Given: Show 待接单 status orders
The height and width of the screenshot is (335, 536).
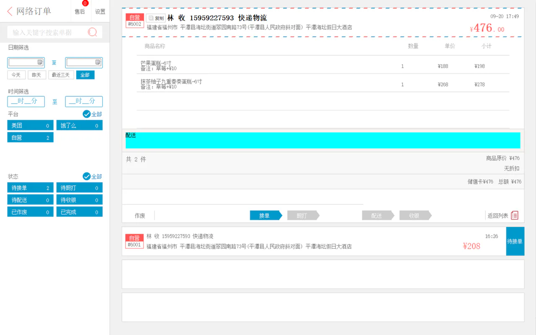Looking at the screenshot, I should coord(30,188).
